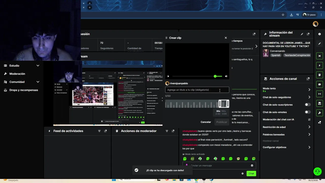The width and height of the screenshot is (325, 183).
Task: Toggle the document widget icon
Action: (319, 75)
